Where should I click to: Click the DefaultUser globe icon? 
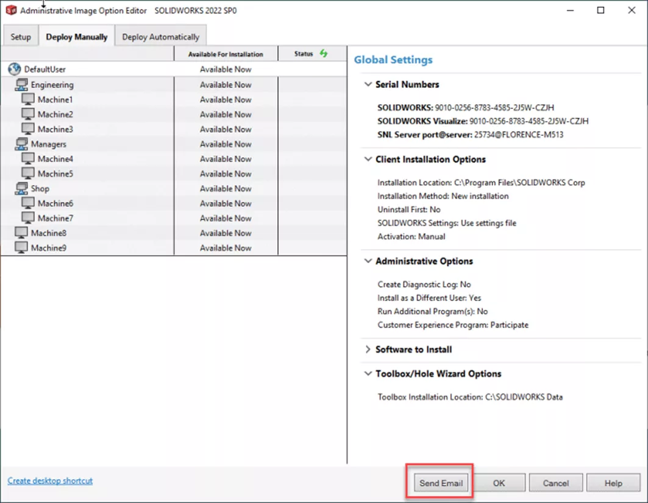(x=15, y=69)
